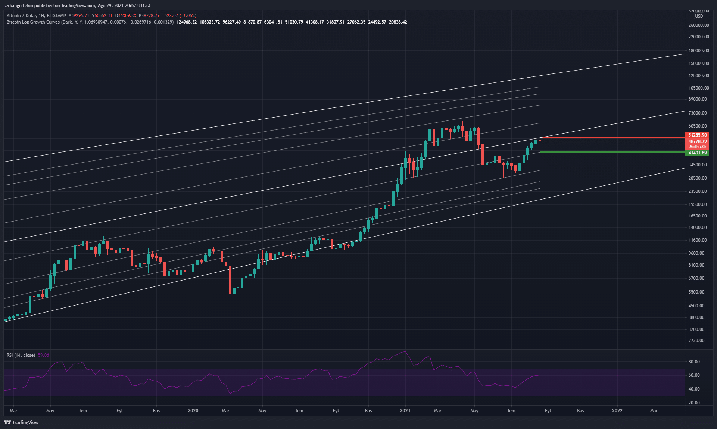Image resolution: width=717 pixels, height=429 pixels.
Task: Click the current price label 48778.79
Action: point(697,141)
